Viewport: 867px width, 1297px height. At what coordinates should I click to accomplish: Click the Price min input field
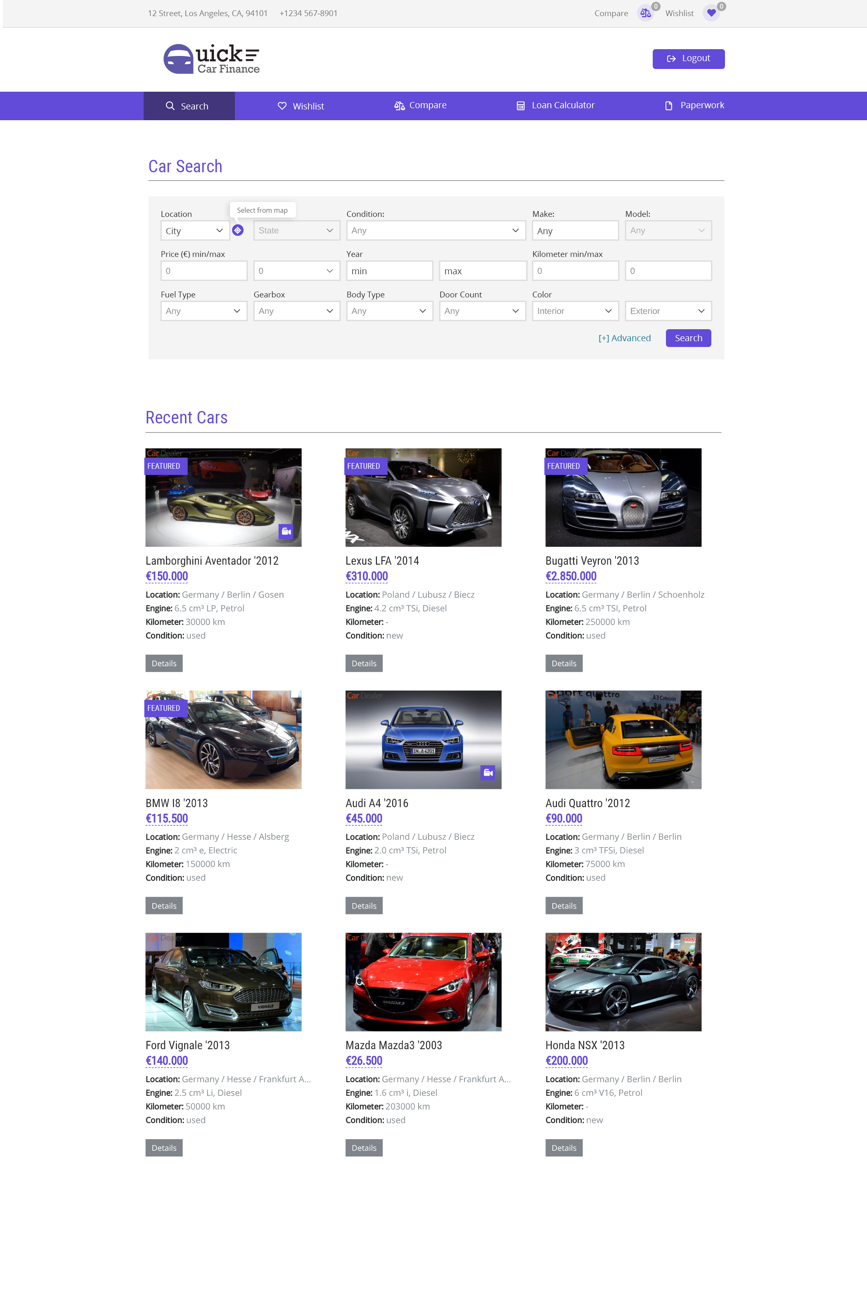tap(204, 271)
